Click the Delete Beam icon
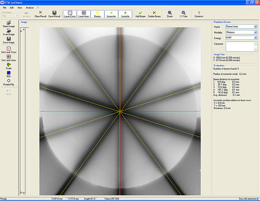 [154, 12]
